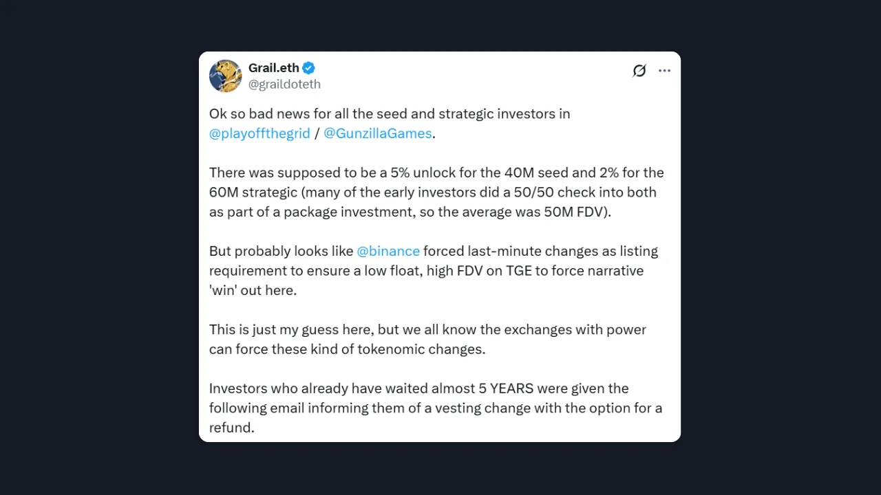This screenshot has width=881, height=495.
Task: Follow the @playoffthegrid mention link
Action: click(x=259, y=133)
